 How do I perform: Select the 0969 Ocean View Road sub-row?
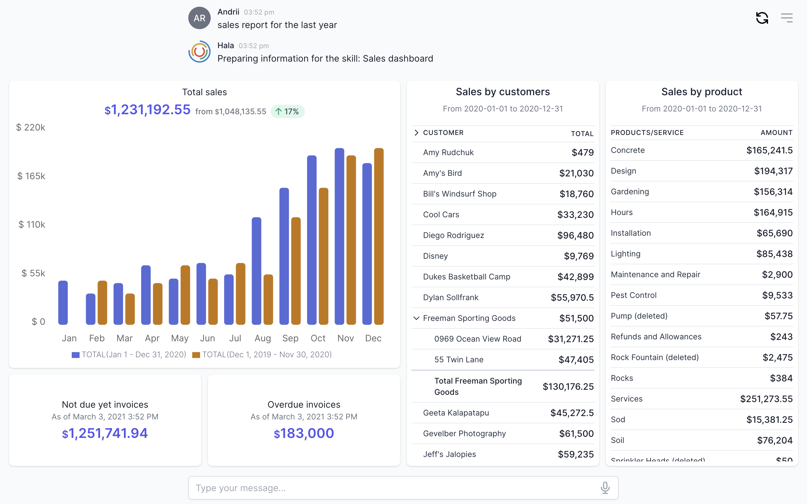tap(503, 339)
